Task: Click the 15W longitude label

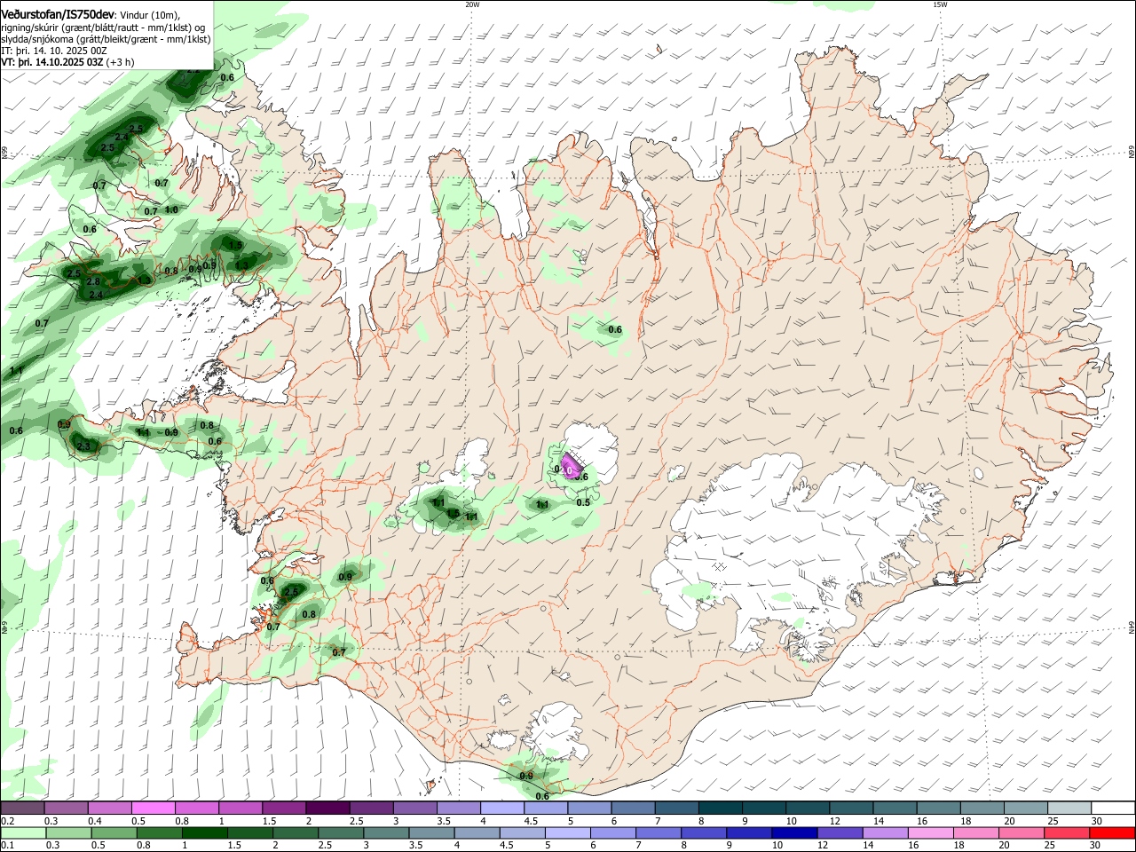Action: click(940, 4)
